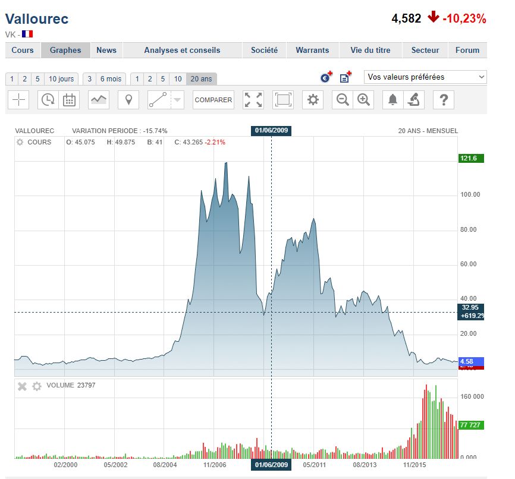The width and height of the screenshot is (515, 479).
Task: Click the French flag icon
Action: pos(27,34)
